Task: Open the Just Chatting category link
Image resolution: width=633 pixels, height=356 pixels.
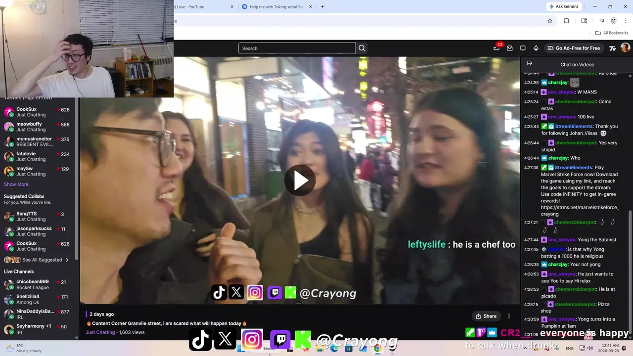Action: pos(100,332)
